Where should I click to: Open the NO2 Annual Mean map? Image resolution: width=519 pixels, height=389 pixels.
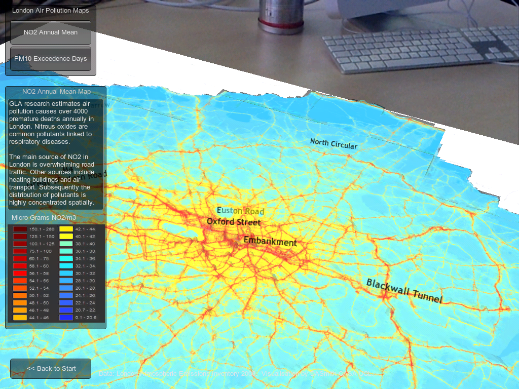[x=51, y=32]
